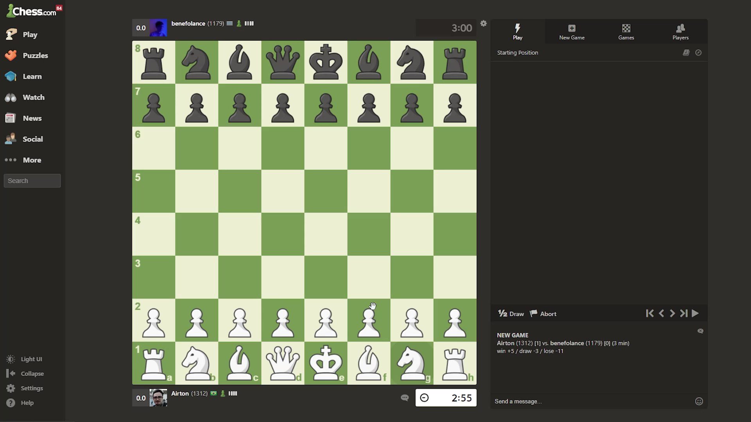
Task: Jump to the last move
Action: tap(684, 313)
